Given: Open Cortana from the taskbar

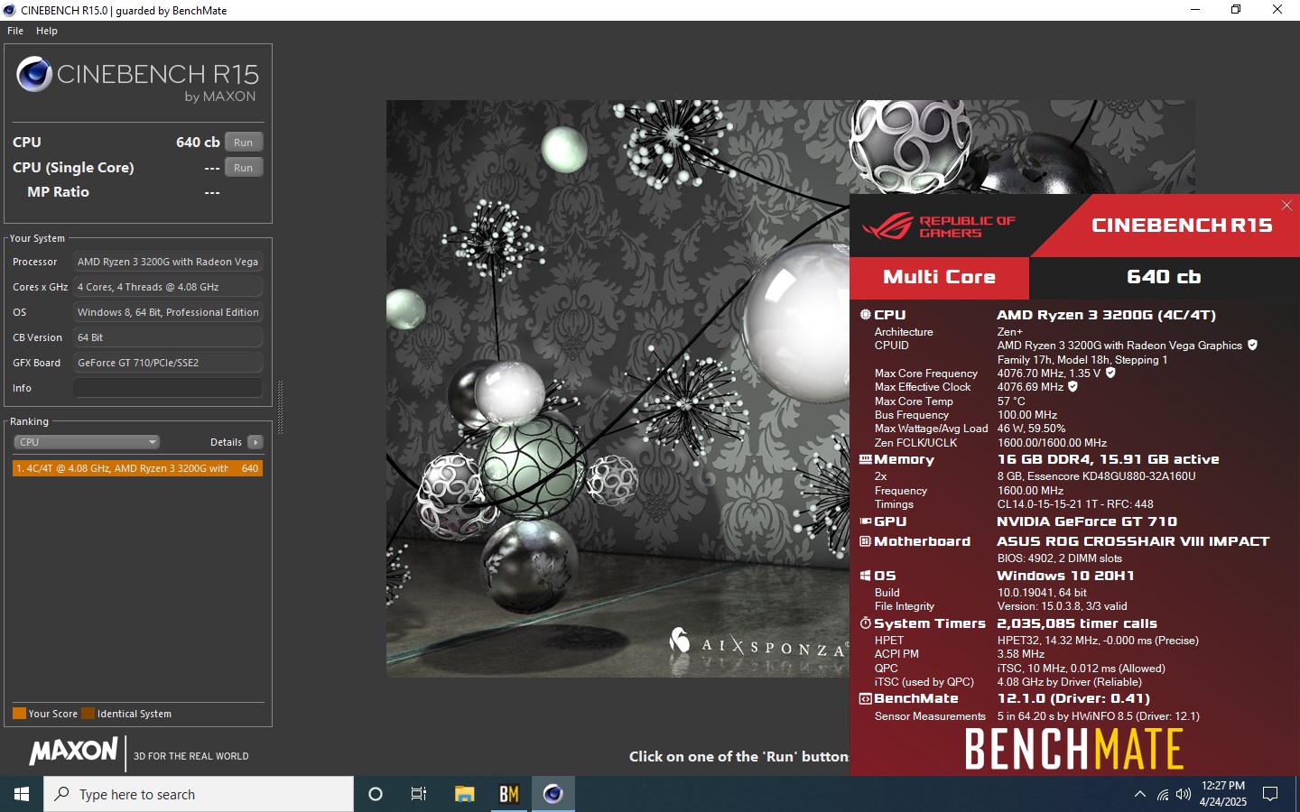Looking at the screenshot, I should point(376,794).
